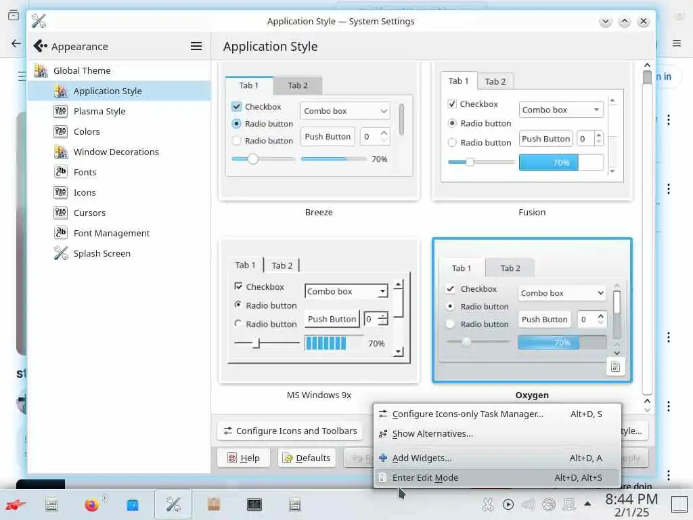693x520 pixels.
Task: Select the unselected Radio button in Windows 9x preview
Action: click(238, 324)
